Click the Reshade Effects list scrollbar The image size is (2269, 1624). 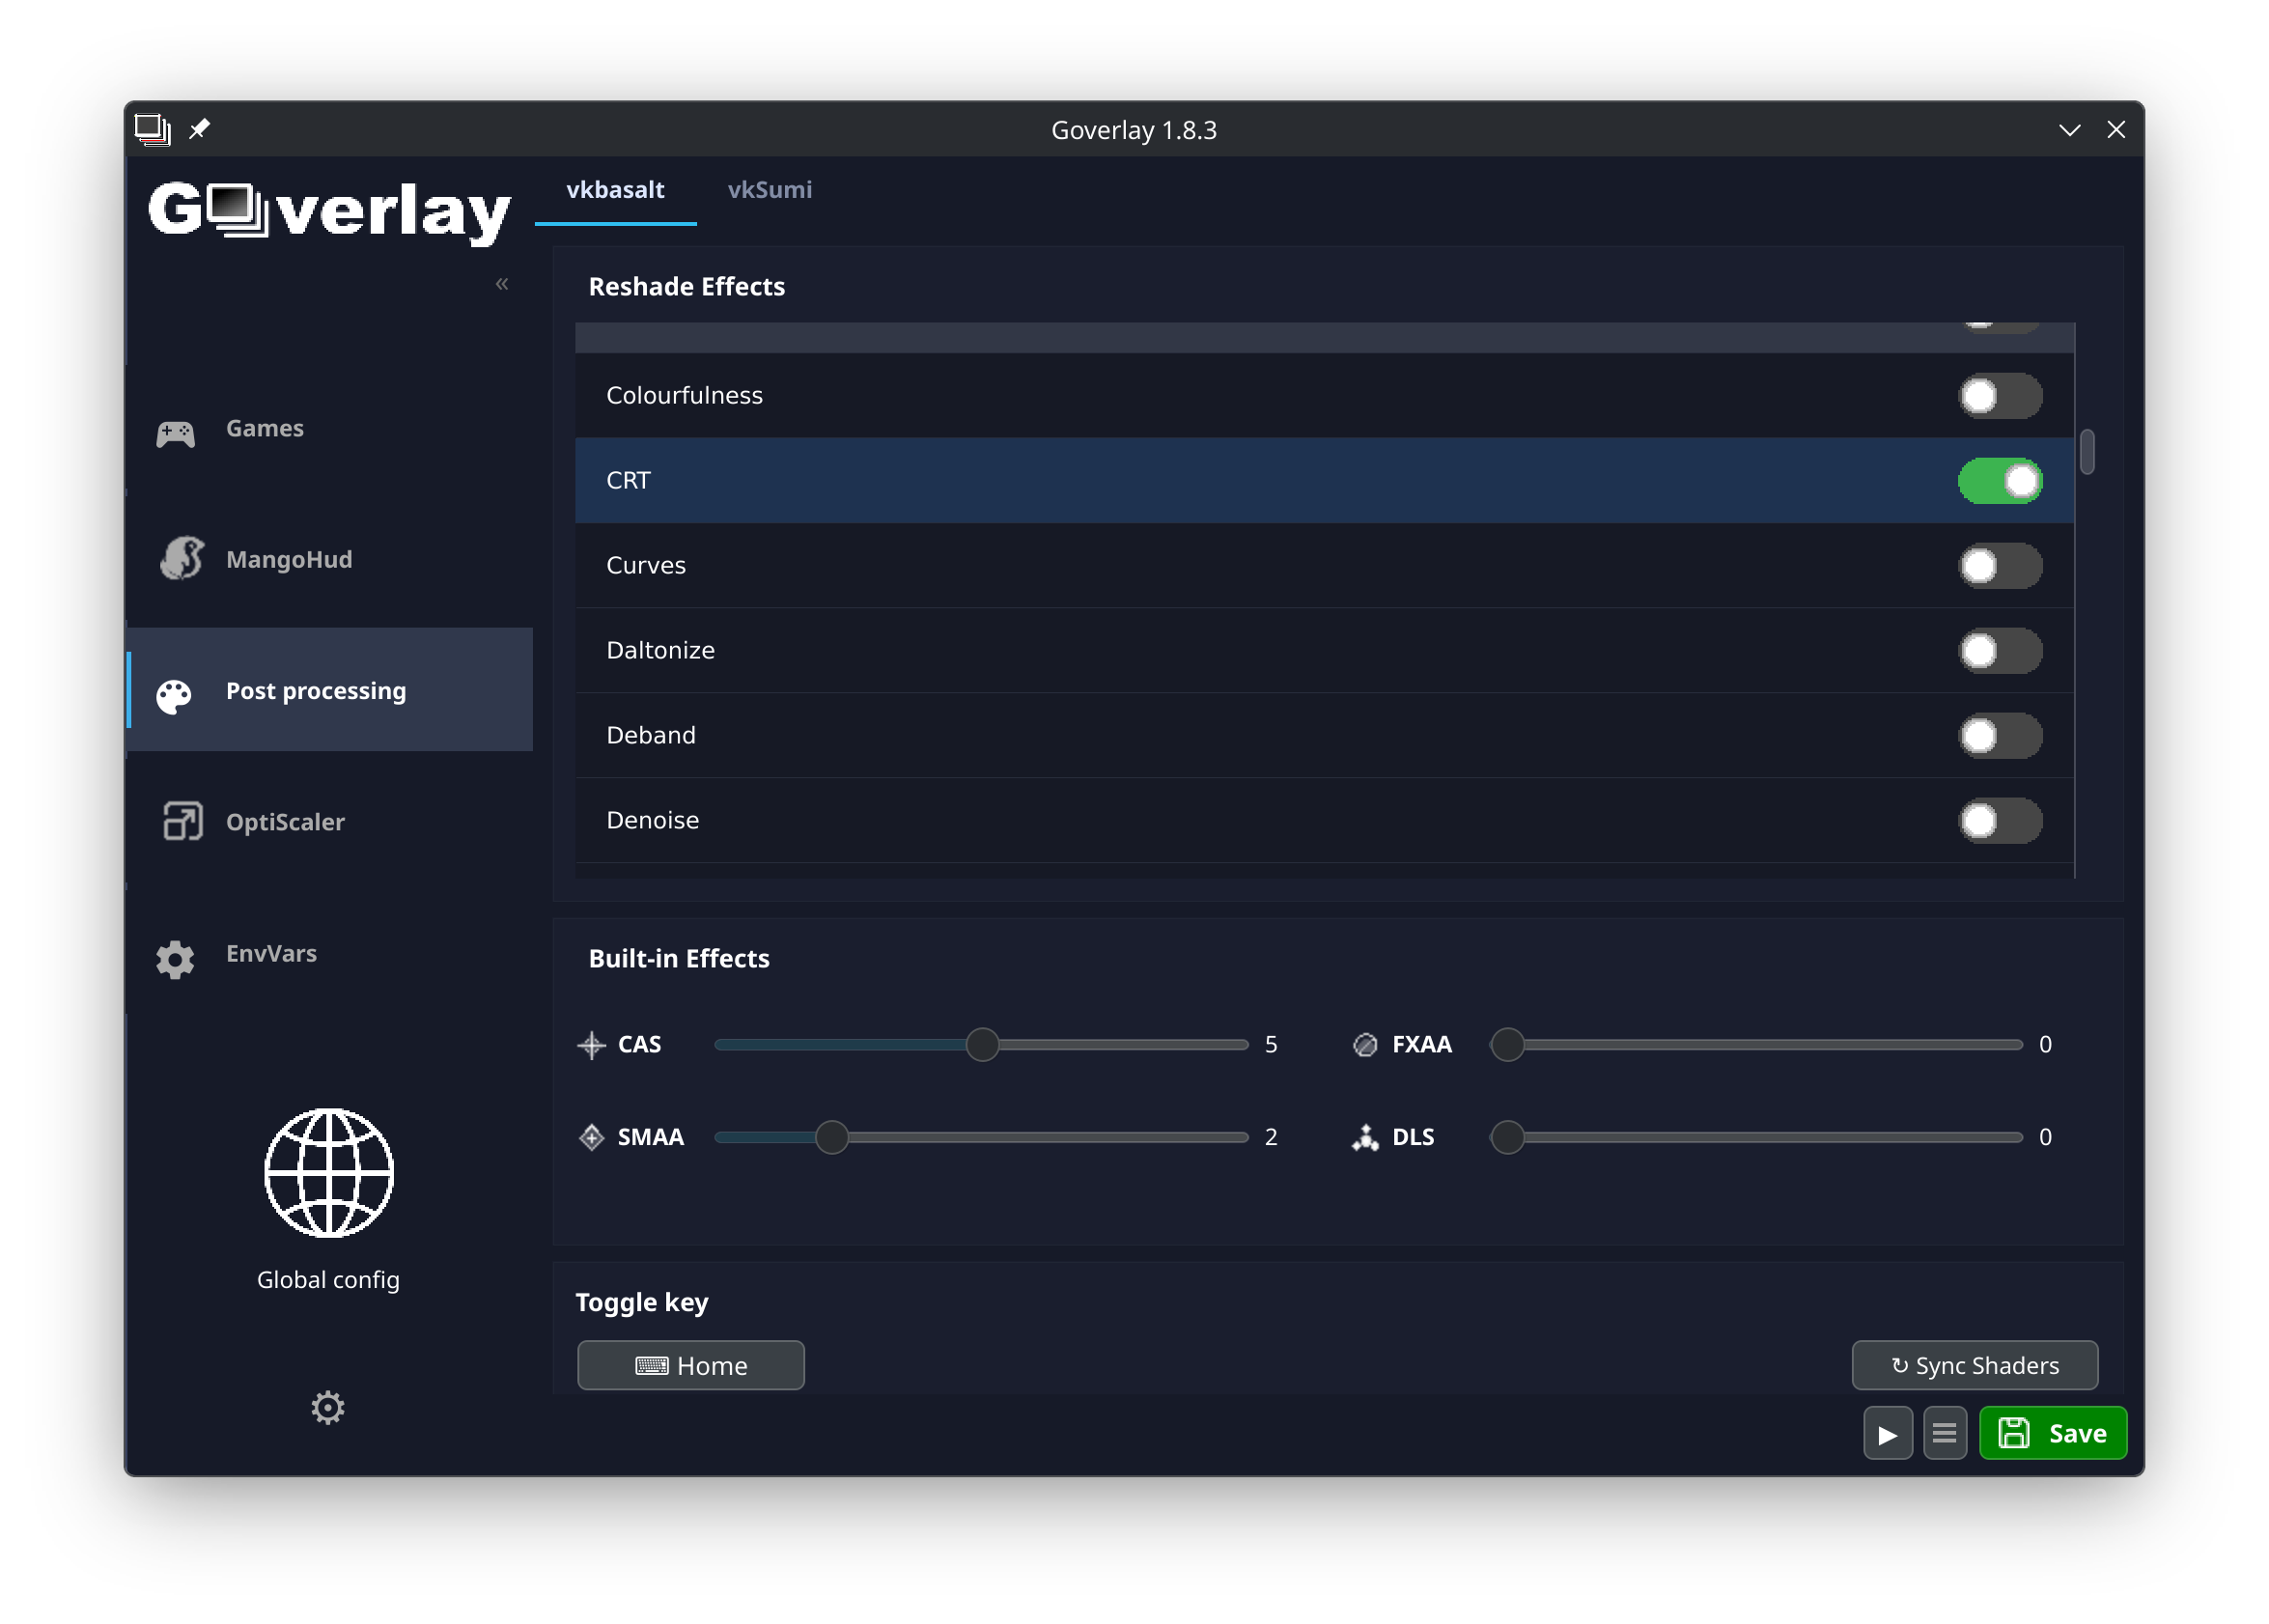(x=2086, y=452)
